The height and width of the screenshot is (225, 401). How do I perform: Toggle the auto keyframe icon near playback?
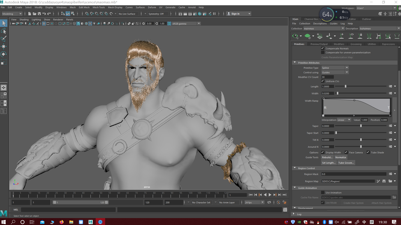pyautogui.click(x=278, y=202)
